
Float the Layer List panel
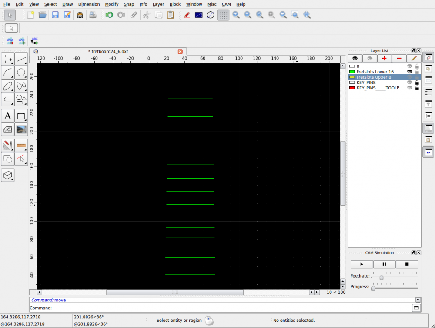(x=414, y=50)
